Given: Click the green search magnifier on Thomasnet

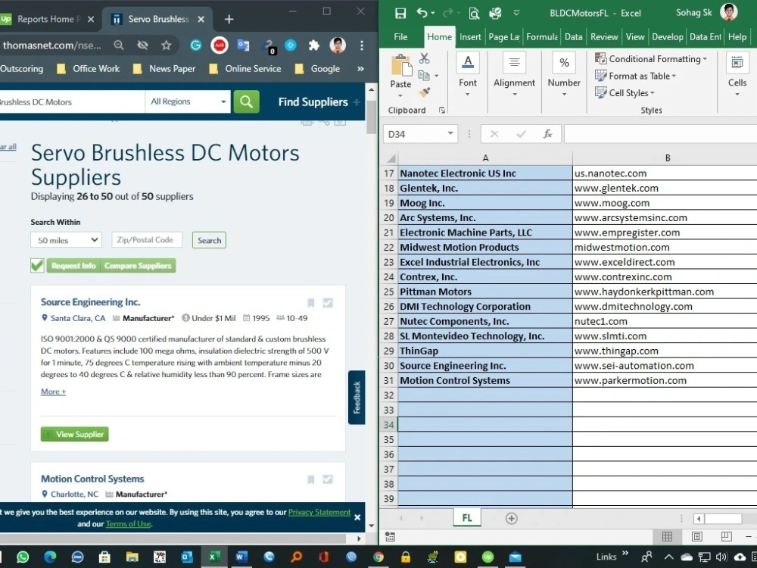Looking at the screenshot, I should [246, 102].
